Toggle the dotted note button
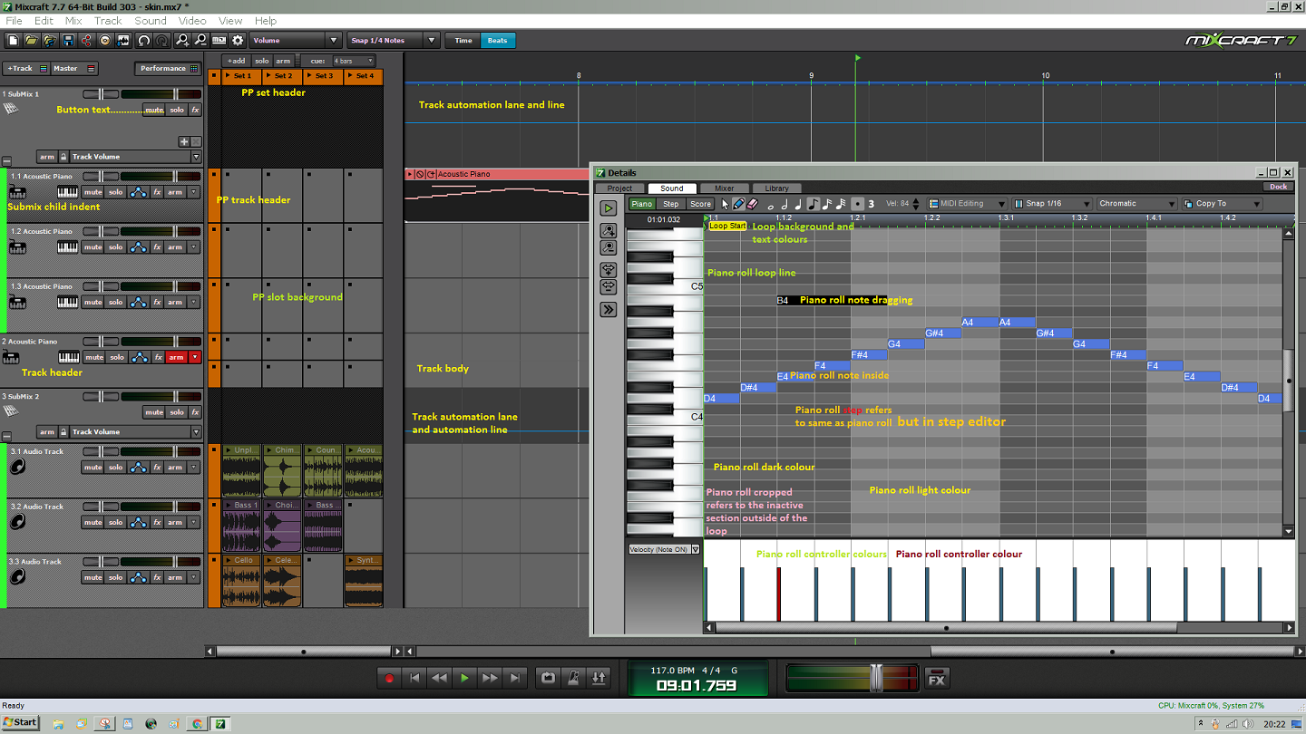This screenshot has height=734, width=1306. (x=857, y=204)
